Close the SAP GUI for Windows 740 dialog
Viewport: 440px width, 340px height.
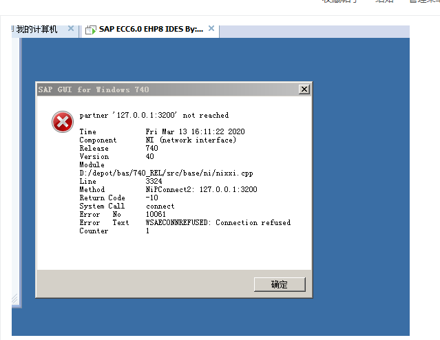(x=304, y=89)
